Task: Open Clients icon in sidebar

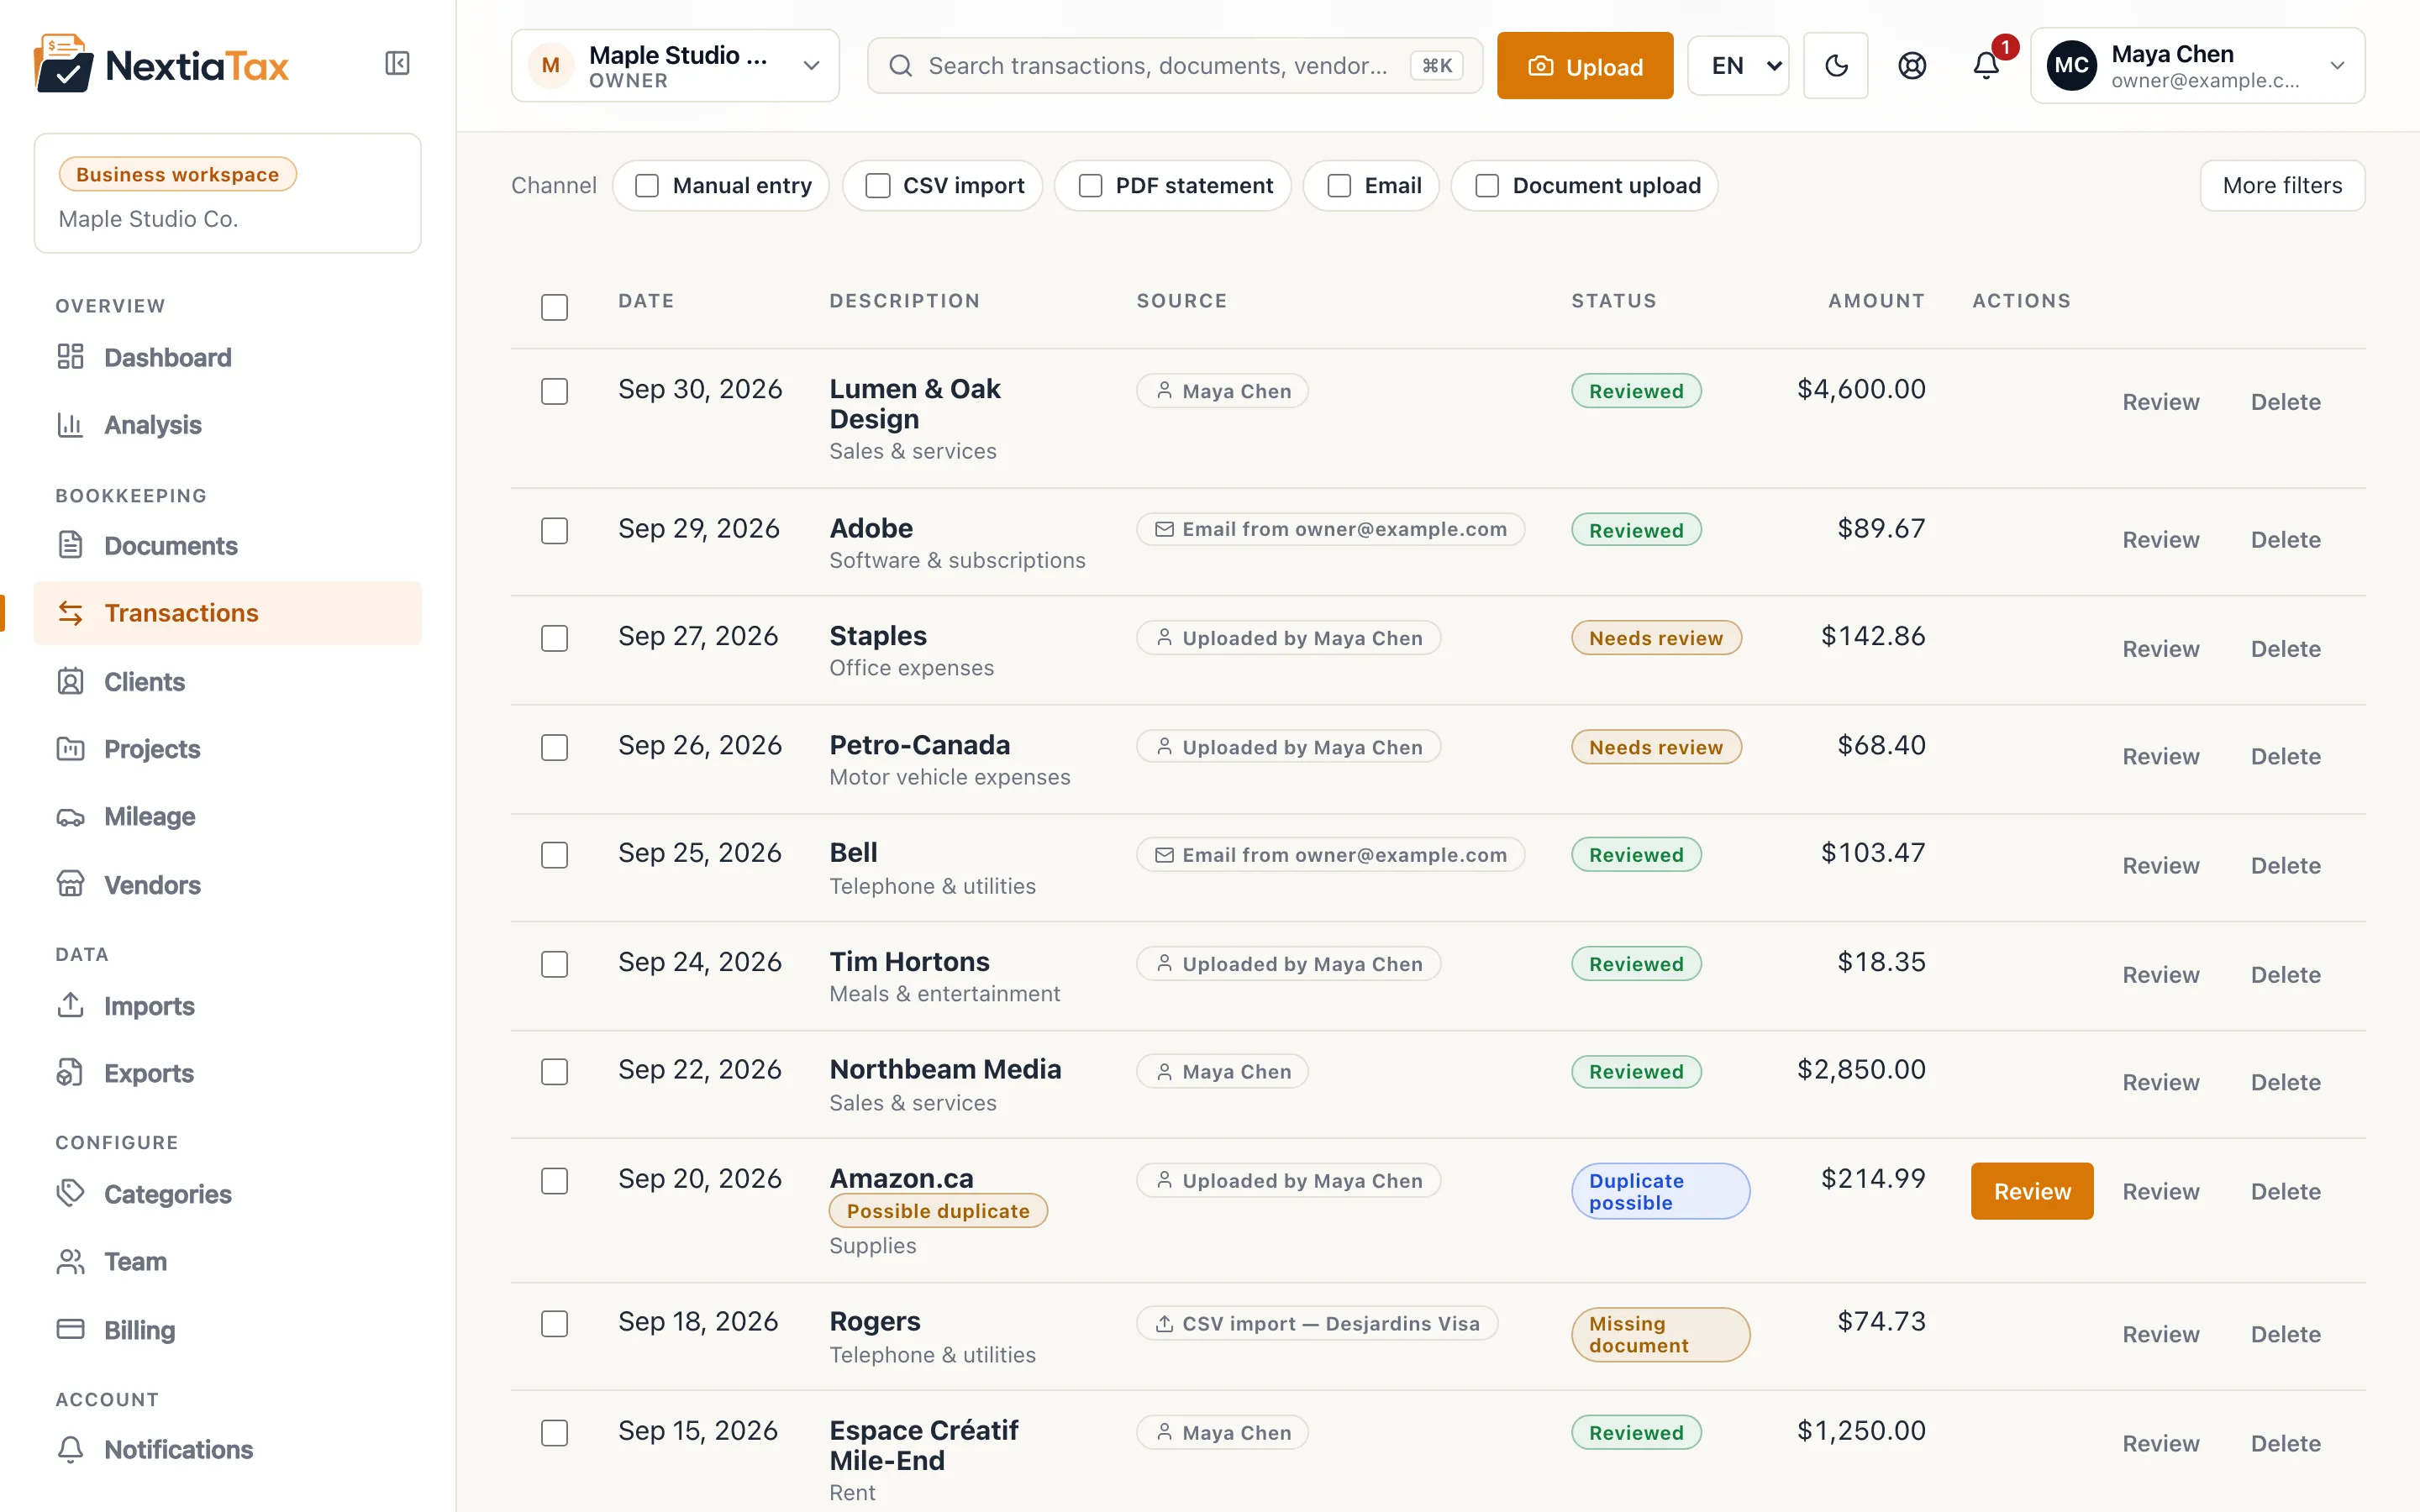Action: point(70,682)
